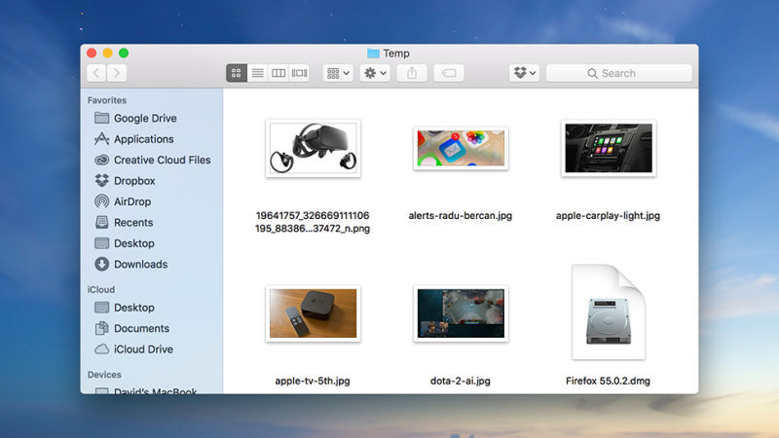Select the Firefox 55.0.2.dmg file
The height and width of the screenshot is (438, 779).
point(608,325)
